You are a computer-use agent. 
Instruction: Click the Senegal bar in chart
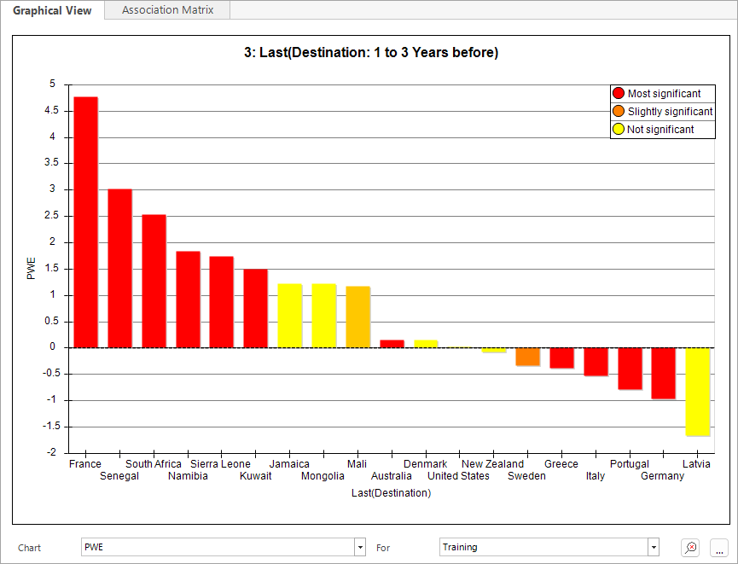119,268
